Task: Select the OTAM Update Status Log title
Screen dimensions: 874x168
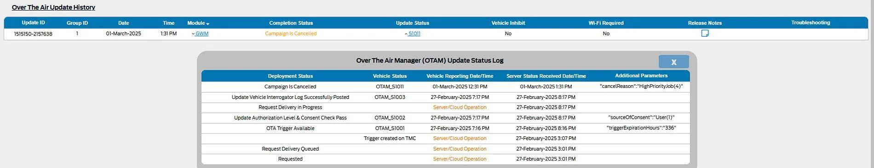Action: 430,60
